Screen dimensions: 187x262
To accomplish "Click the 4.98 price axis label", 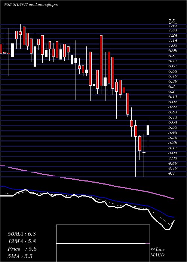I will (x=173, y=158).
